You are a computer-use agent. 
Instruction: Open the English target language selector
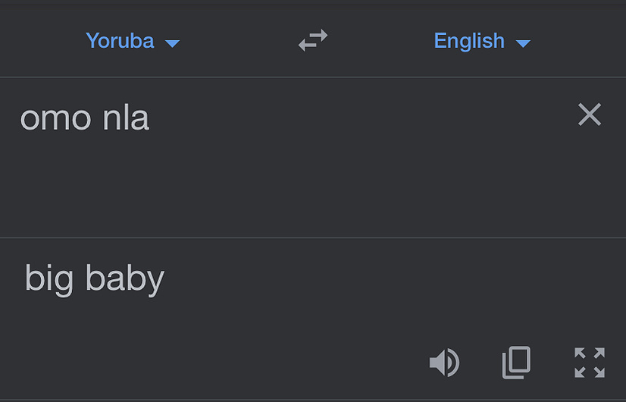(x=482, y=41)
